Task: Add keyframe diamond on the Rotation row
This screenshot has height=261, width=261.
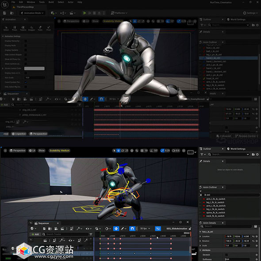Action: (x=257, y=241)
